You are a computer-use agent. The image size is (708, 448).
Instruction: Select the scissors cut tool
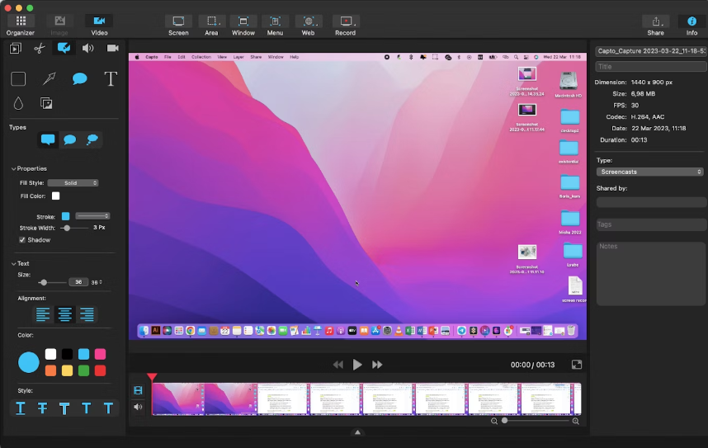tap(39, 48)
